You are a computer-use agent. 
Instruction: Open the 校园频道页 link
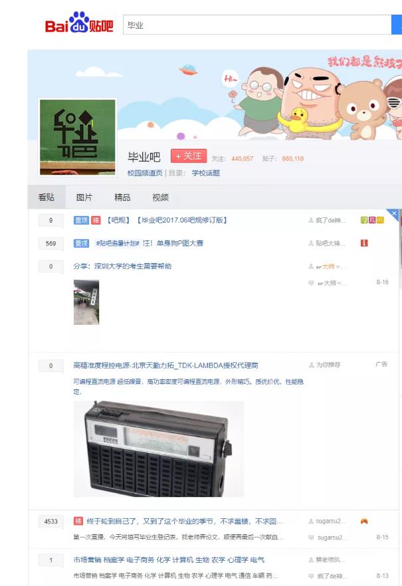145,173
